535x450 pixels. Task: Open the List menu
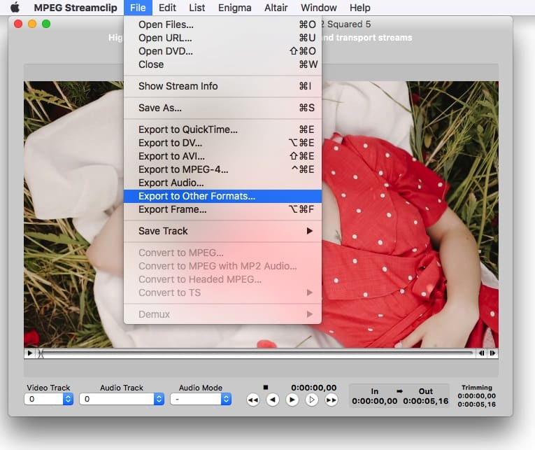tap(197, 8)
